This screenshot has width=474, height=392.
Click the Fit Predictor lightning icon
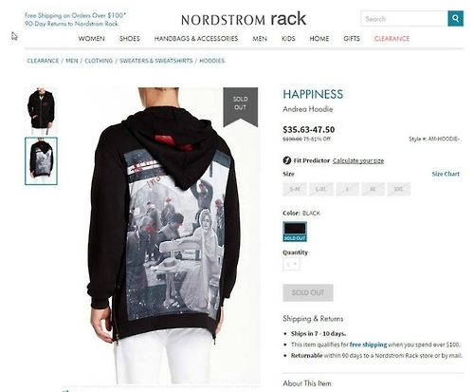287,160
